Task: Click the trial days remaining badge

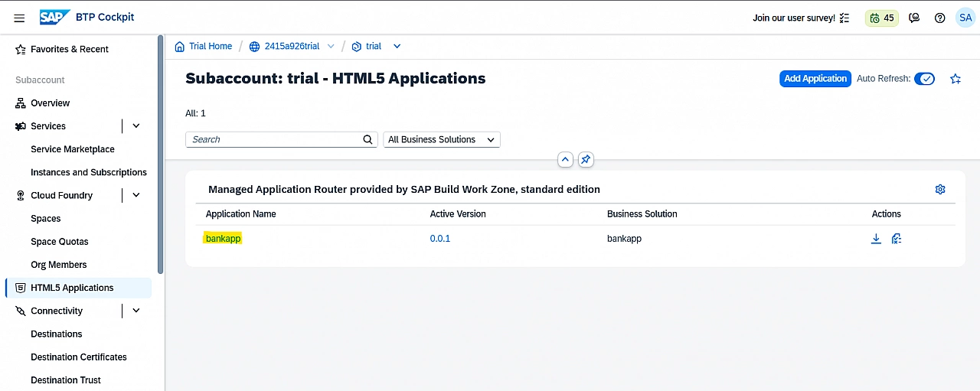Action: [x=881, y=18]
